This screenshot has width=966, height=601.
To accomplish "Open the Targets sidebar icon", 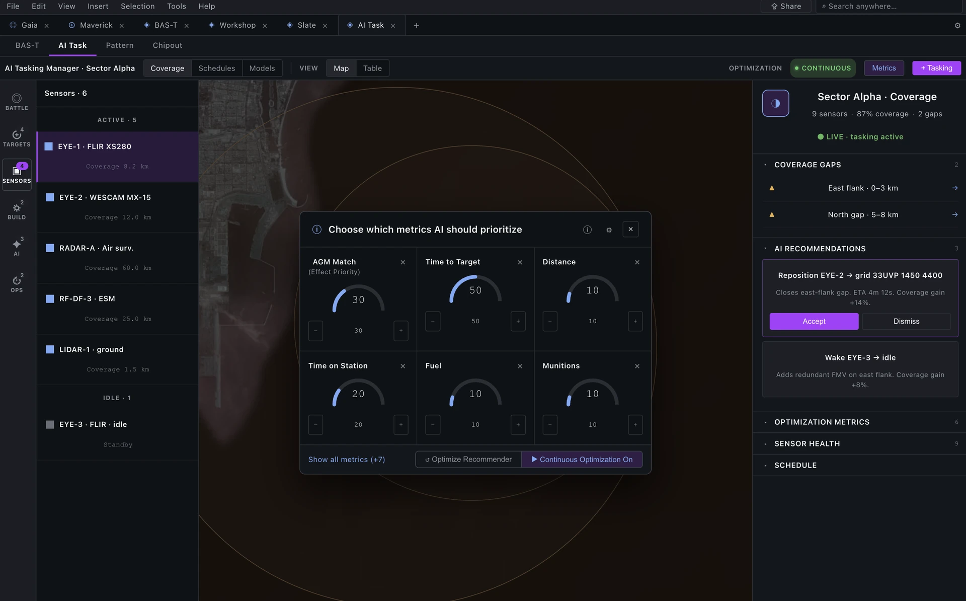I will pyautogui.click(x=17, y=138).
